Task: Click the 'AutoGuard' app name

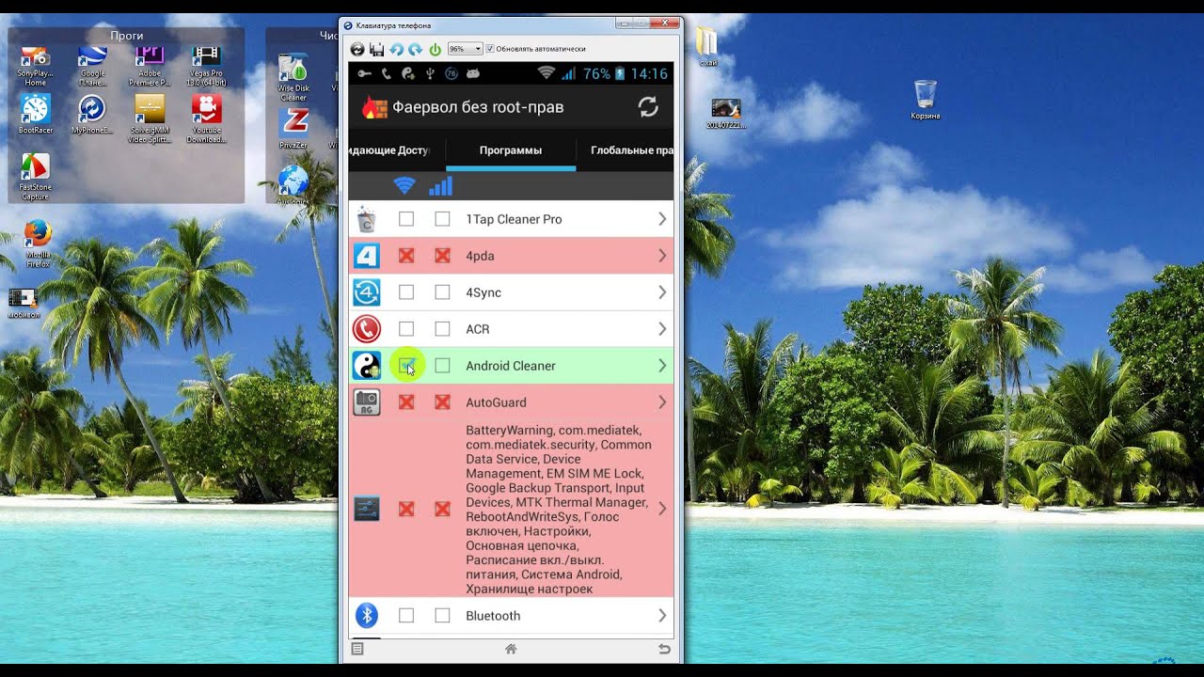Action: [496, 402]
